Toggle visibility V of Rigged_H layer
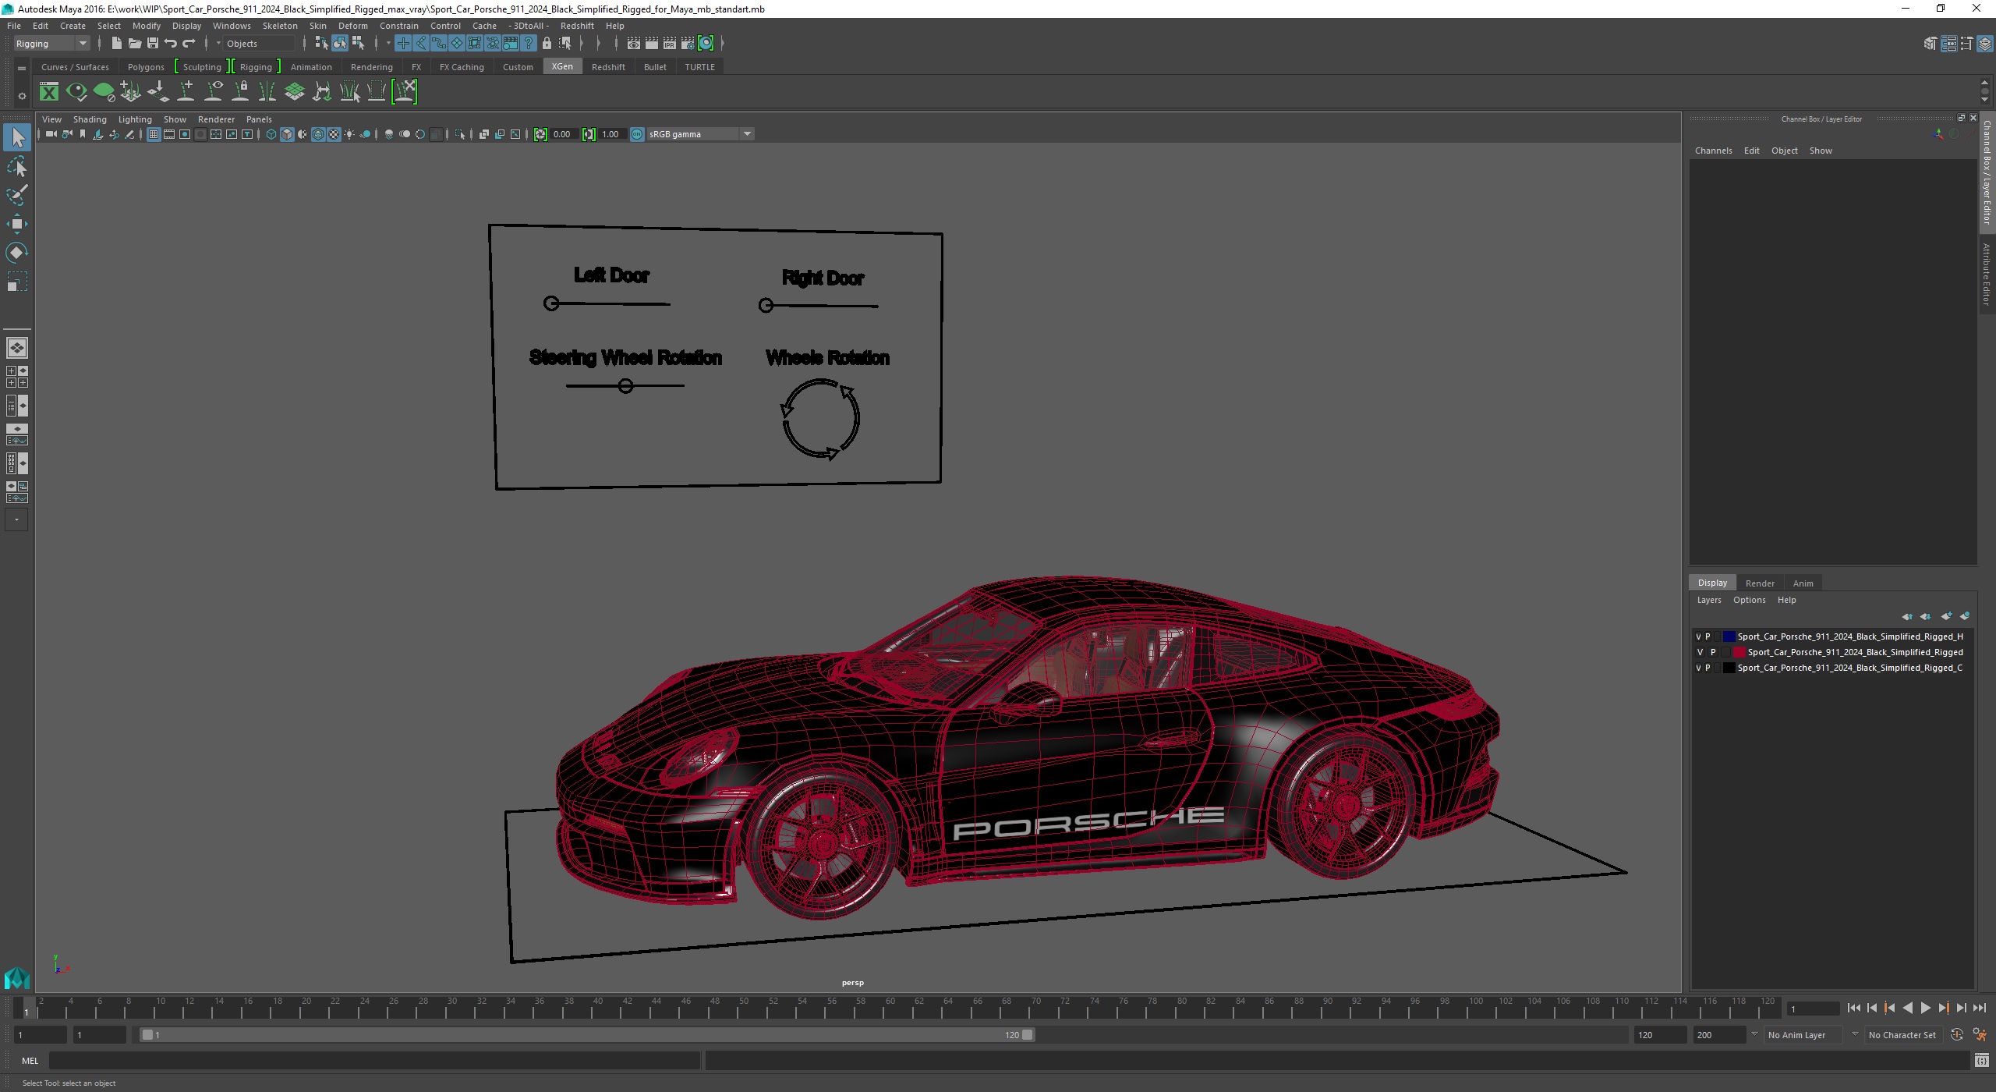1996x1092 pixels. [1698, 636]
